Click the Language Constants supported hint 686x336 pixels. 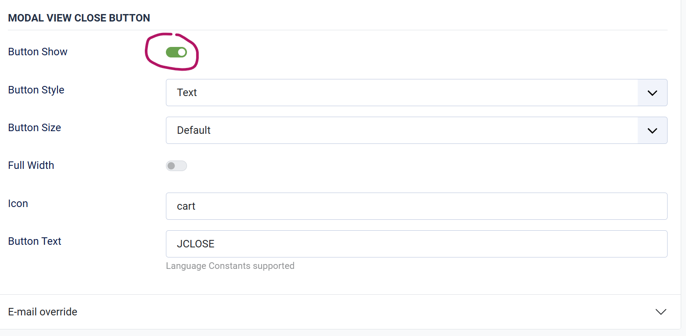(x=230, y=266)
